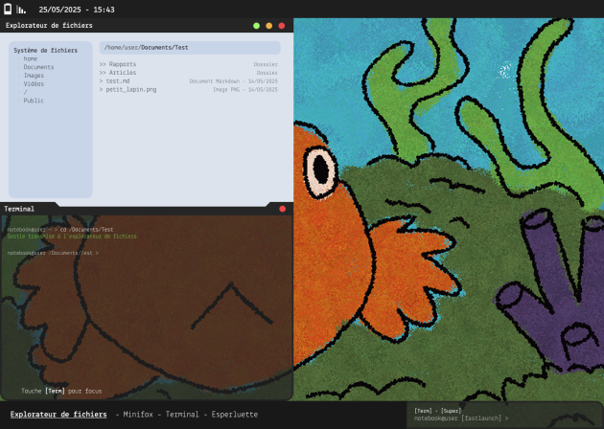Expand the Articles folder
The height and width of the screenshot is (429, 604).
tap(121, 73)
